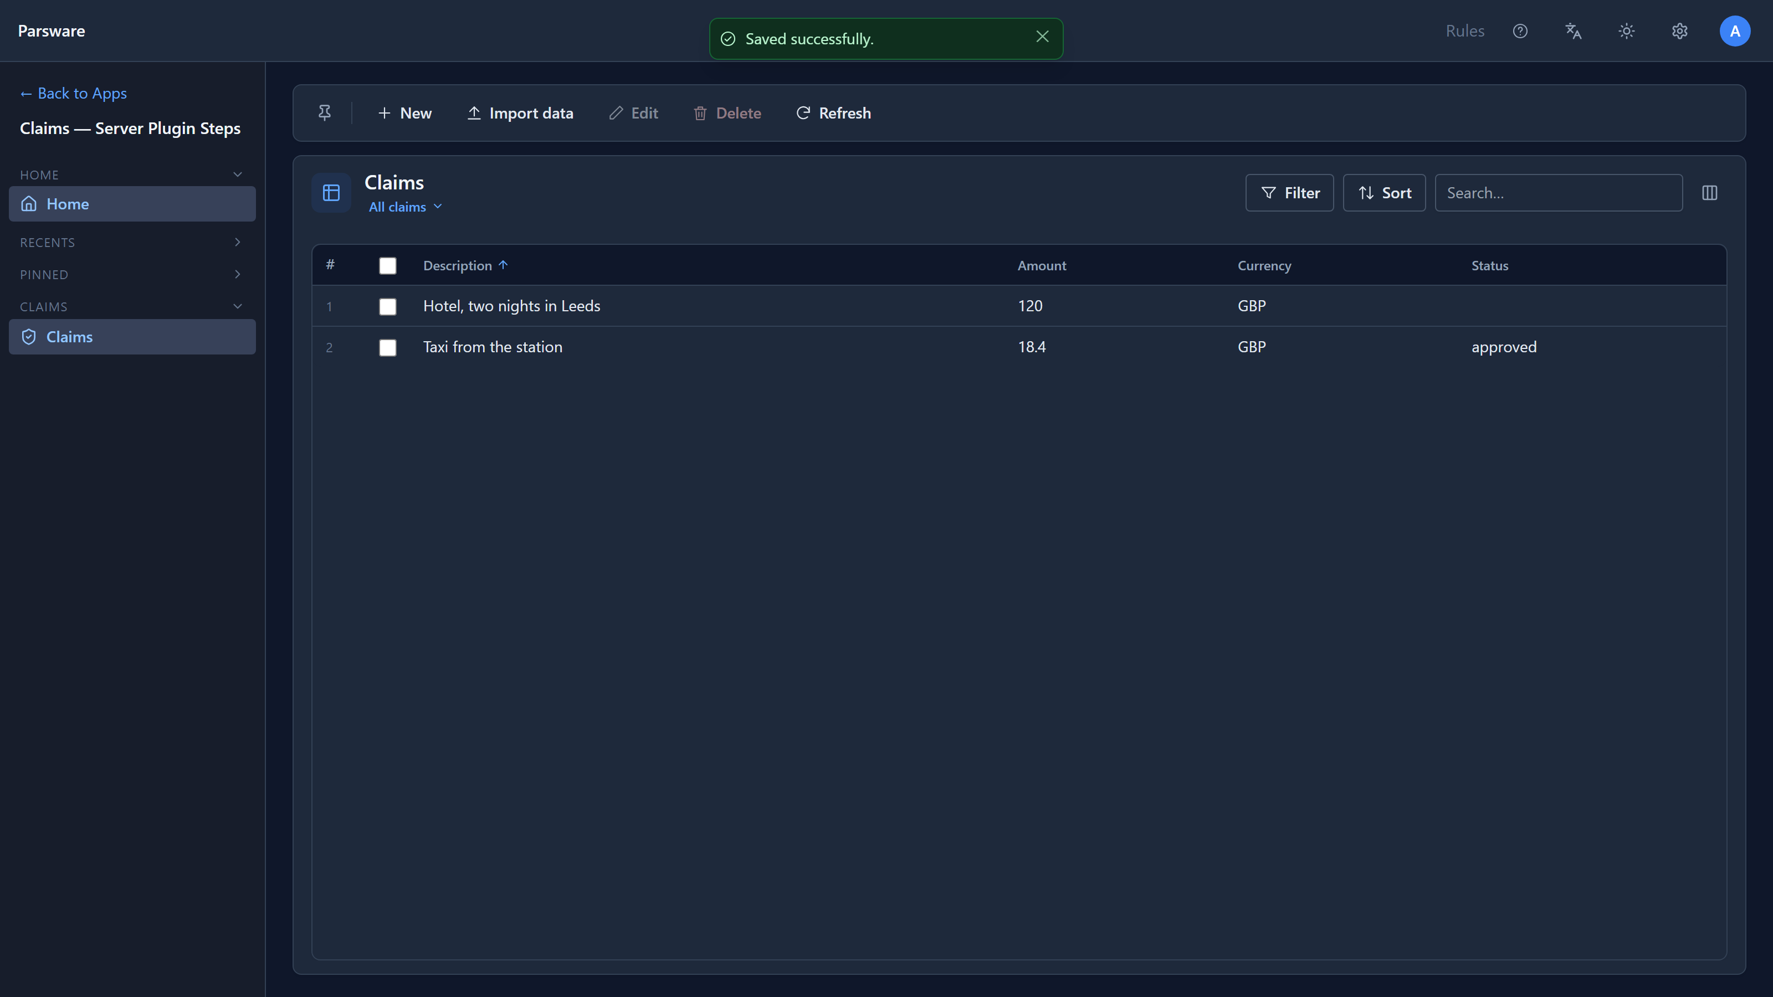Screen dimensions: 1773x997
Task: Click the approved status cell
Action: 1503,347
